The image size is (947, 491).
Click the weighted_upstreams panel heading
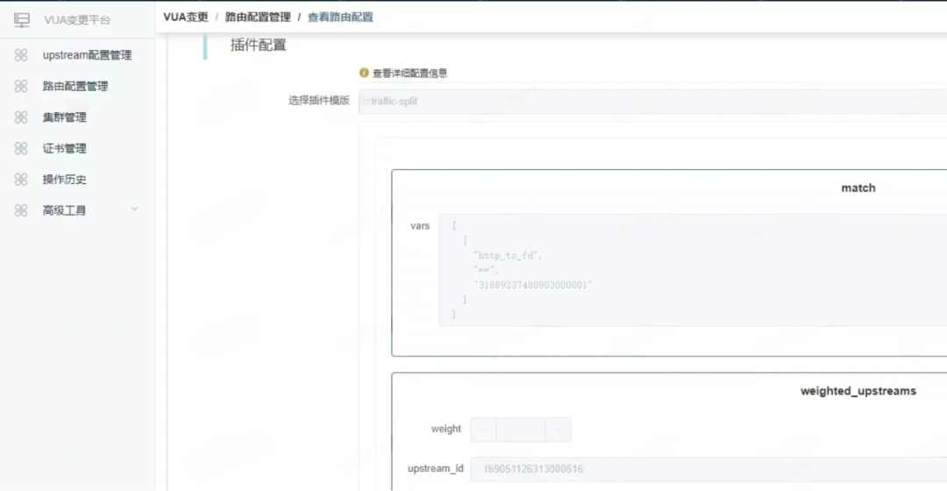(x=858, y=391)
